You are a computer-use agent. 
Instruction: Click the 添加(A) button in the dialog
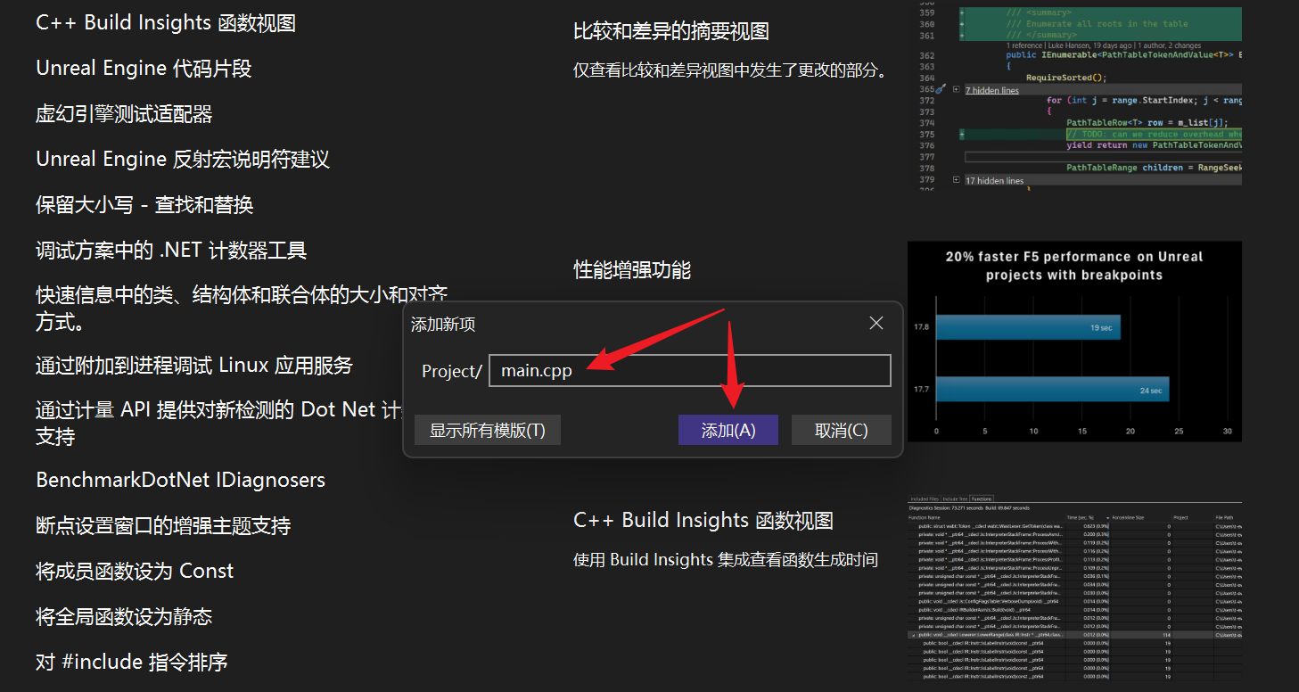(x=728, y=429)
